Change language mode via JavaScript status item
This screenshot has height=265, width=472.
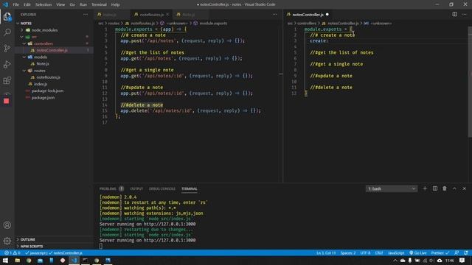(396, 253)
